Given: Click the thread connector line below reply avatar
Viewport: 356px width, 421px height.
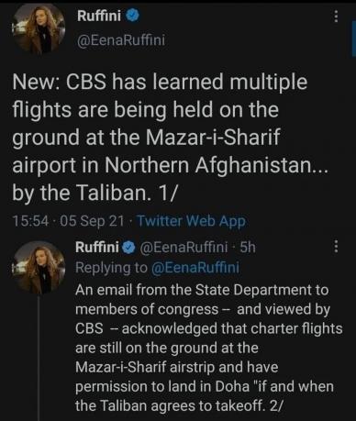Looking at the screenshot, I should point(39,358).
